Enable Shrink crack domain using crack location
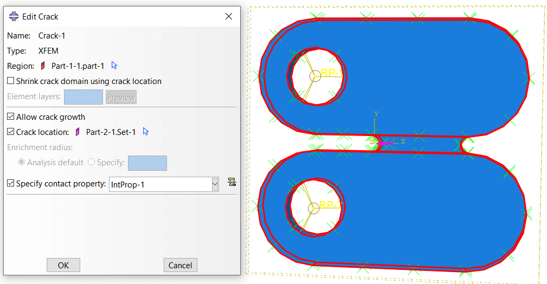Screen dimensions: 547x284 click(11, 81)
